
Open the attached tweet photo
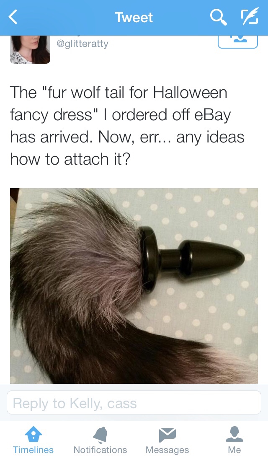(134, 286)
